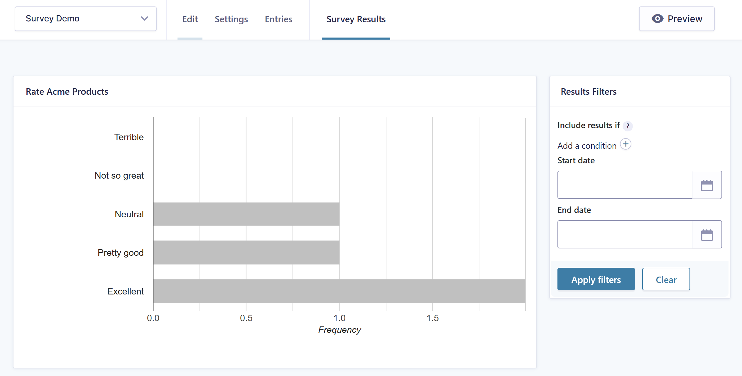
Task: Switch to the Edit tab
Action: tap(190, 19)
